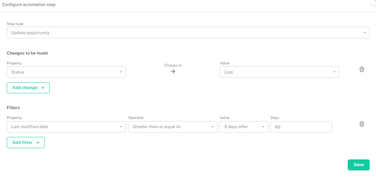Open the Greater than or equal to operator dropdown

173,127
